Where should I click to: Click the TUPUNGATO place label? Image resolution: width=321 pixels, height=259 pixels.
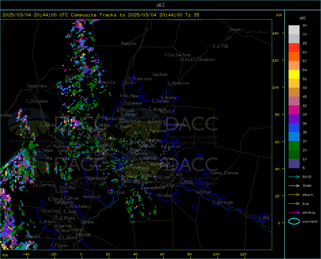pos(64,203)
